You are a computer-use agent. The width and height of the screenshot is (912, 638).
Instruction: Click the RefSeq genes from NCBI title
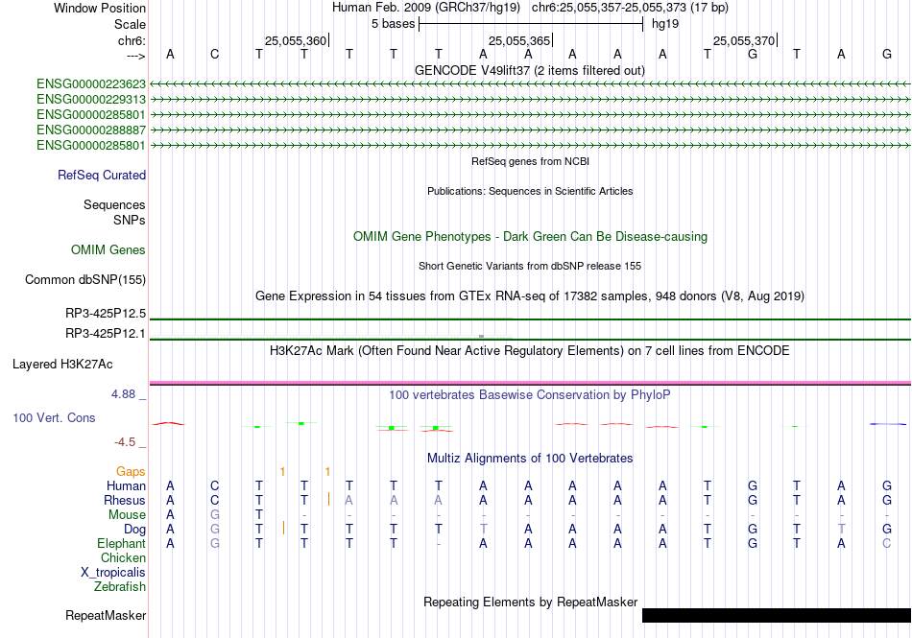click(530, 161)
